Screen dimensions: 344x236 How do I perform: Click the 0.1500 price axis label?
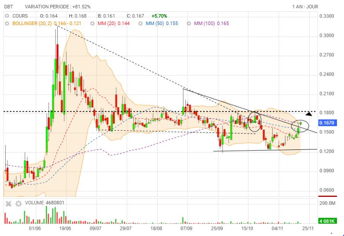point(327,132)
